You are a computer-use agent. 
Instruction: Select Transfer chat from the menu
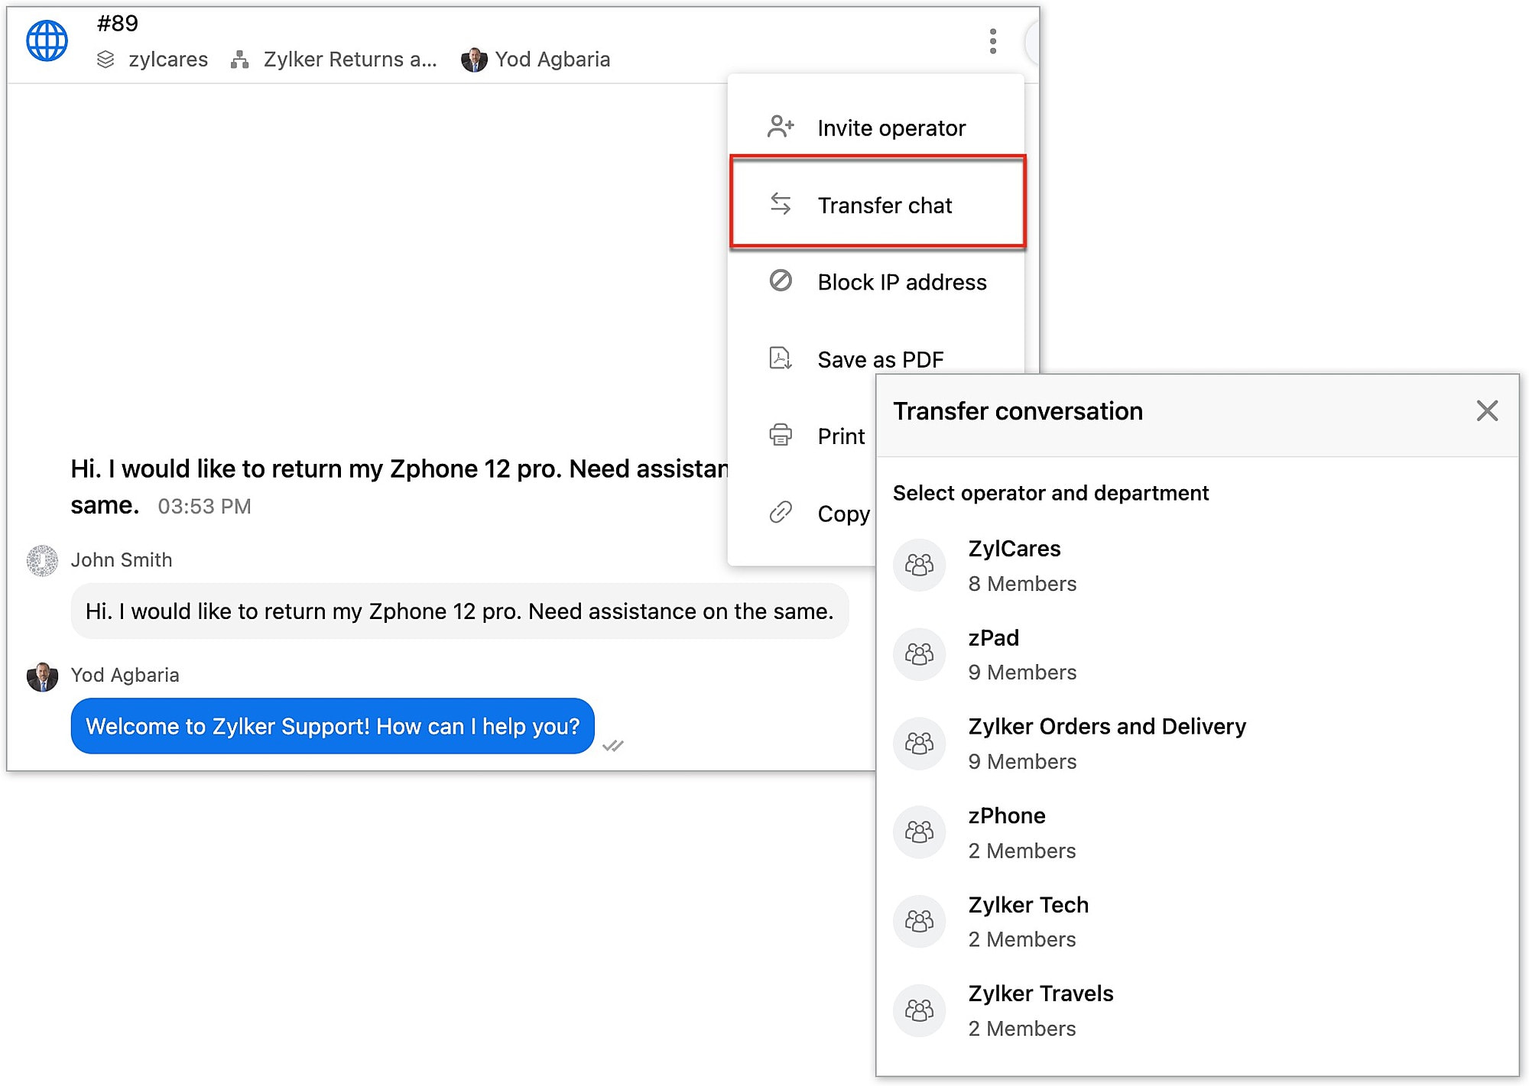[x=884, y=205]
